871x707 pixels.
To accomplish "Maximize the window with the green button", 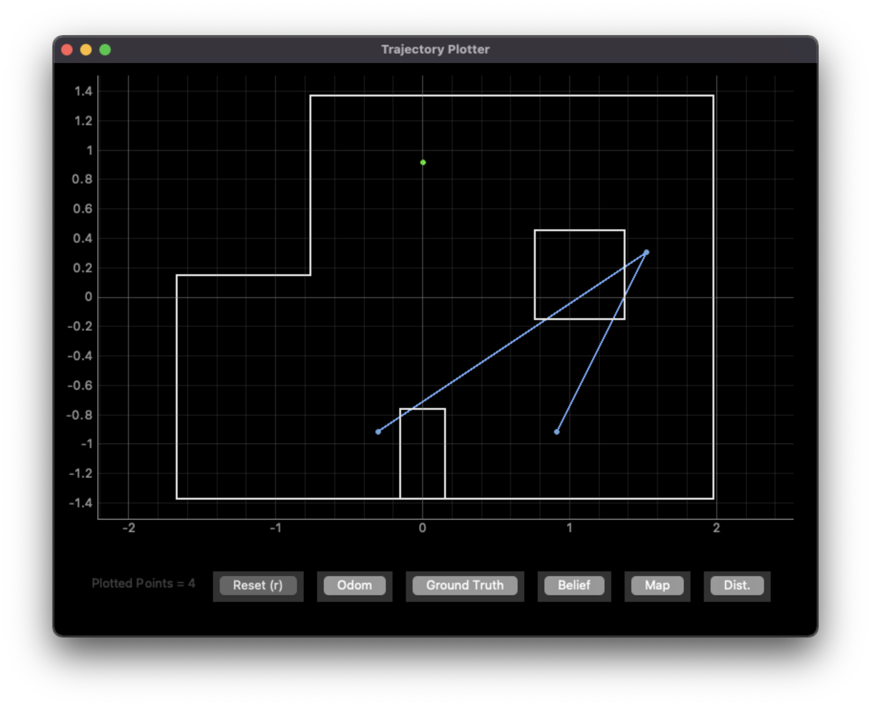I will click(105, 50).
